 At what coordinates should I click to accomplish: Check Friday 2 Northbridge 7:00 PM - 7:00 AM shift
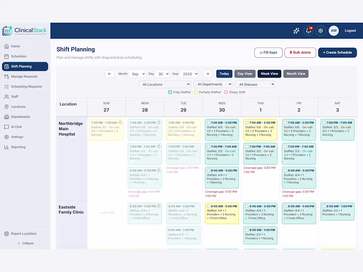click(285, 147)
